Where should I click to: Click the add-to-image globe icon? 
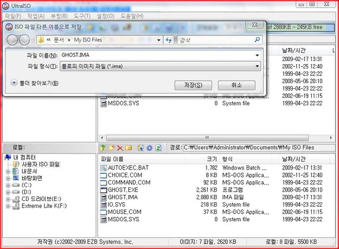point(141,148)
